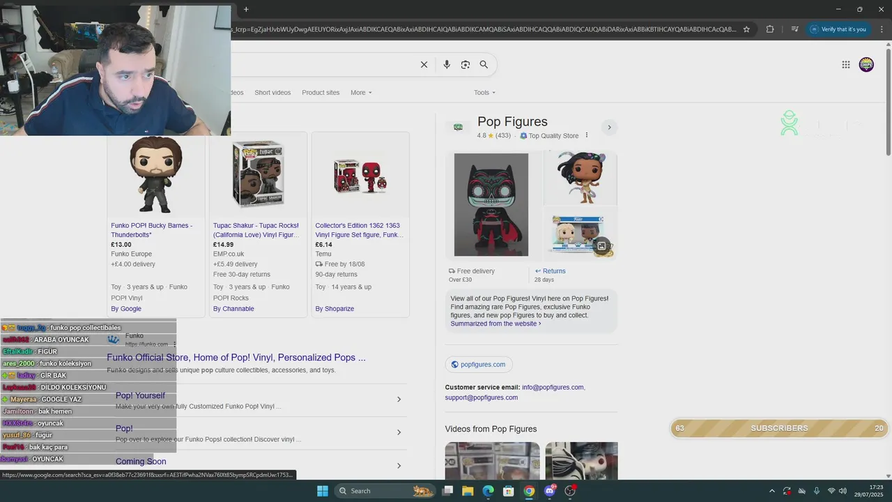
Task: Switch to Product sites tab
Action: click(321, 93)
